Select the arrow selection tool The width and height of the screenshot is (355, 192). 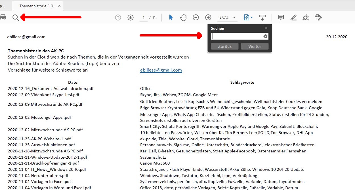coord(171,18)
